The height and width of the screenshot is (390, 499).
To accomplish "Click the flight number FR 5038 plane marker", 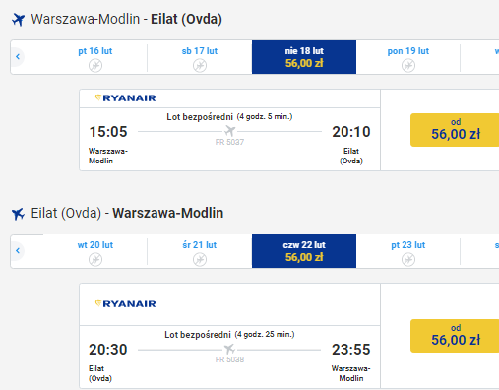I will (229, 349).
